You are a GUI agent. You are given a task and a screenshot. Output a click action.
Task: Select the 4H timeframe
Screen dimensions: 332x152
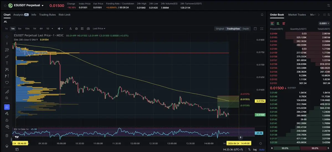pyautogui.click(x=41, y=29)
